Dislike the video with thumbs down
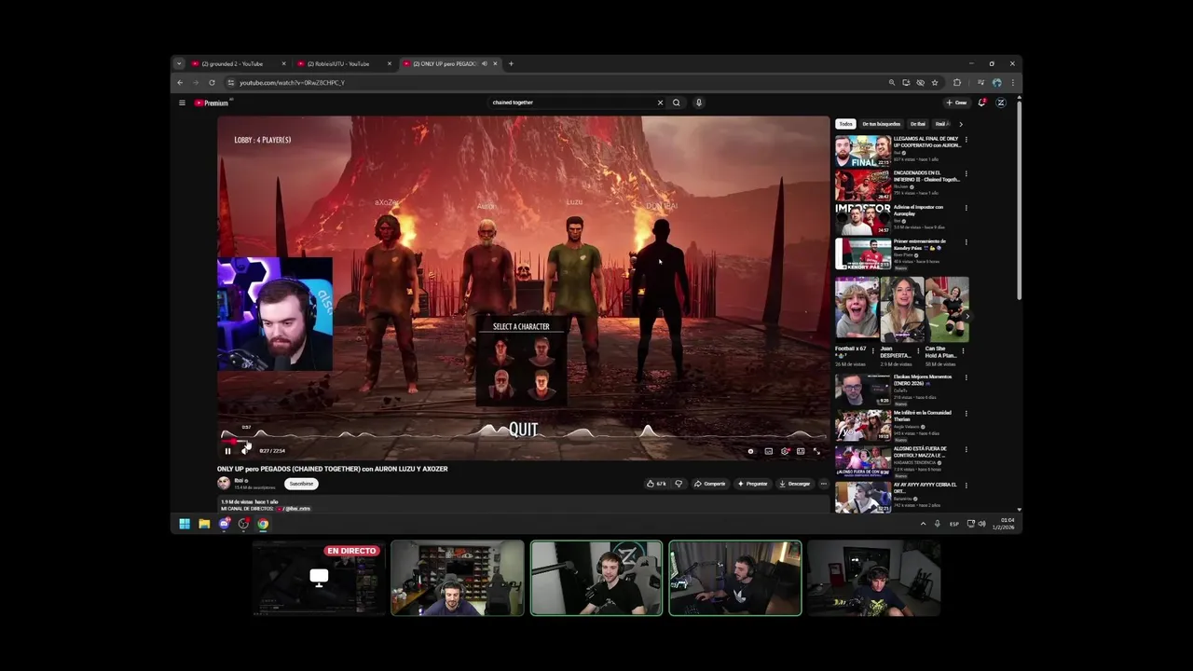The height and width of the screenshot is (671, 1193). pos(679,484)
